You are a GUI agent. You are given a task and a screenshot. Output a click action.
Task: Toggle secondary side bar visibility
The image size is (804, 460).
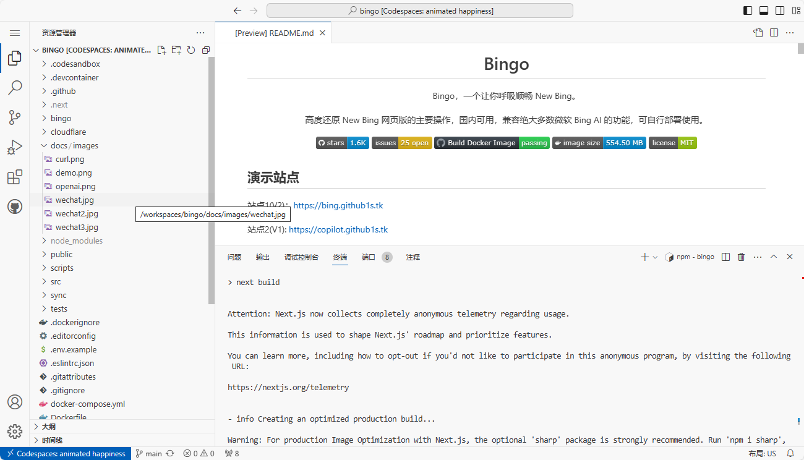(x=780, y=11)
